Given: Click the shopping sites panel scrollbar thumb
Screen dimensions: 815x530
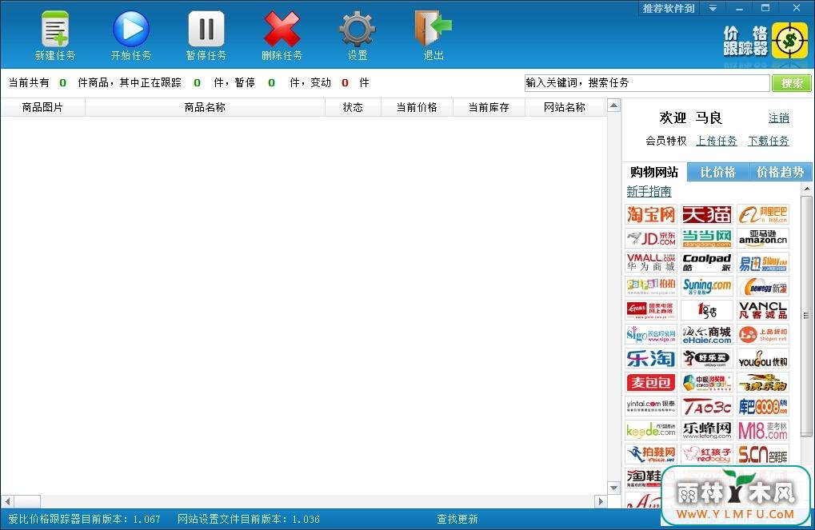Looking at the screenshot, I should click(x=806, y=316).
